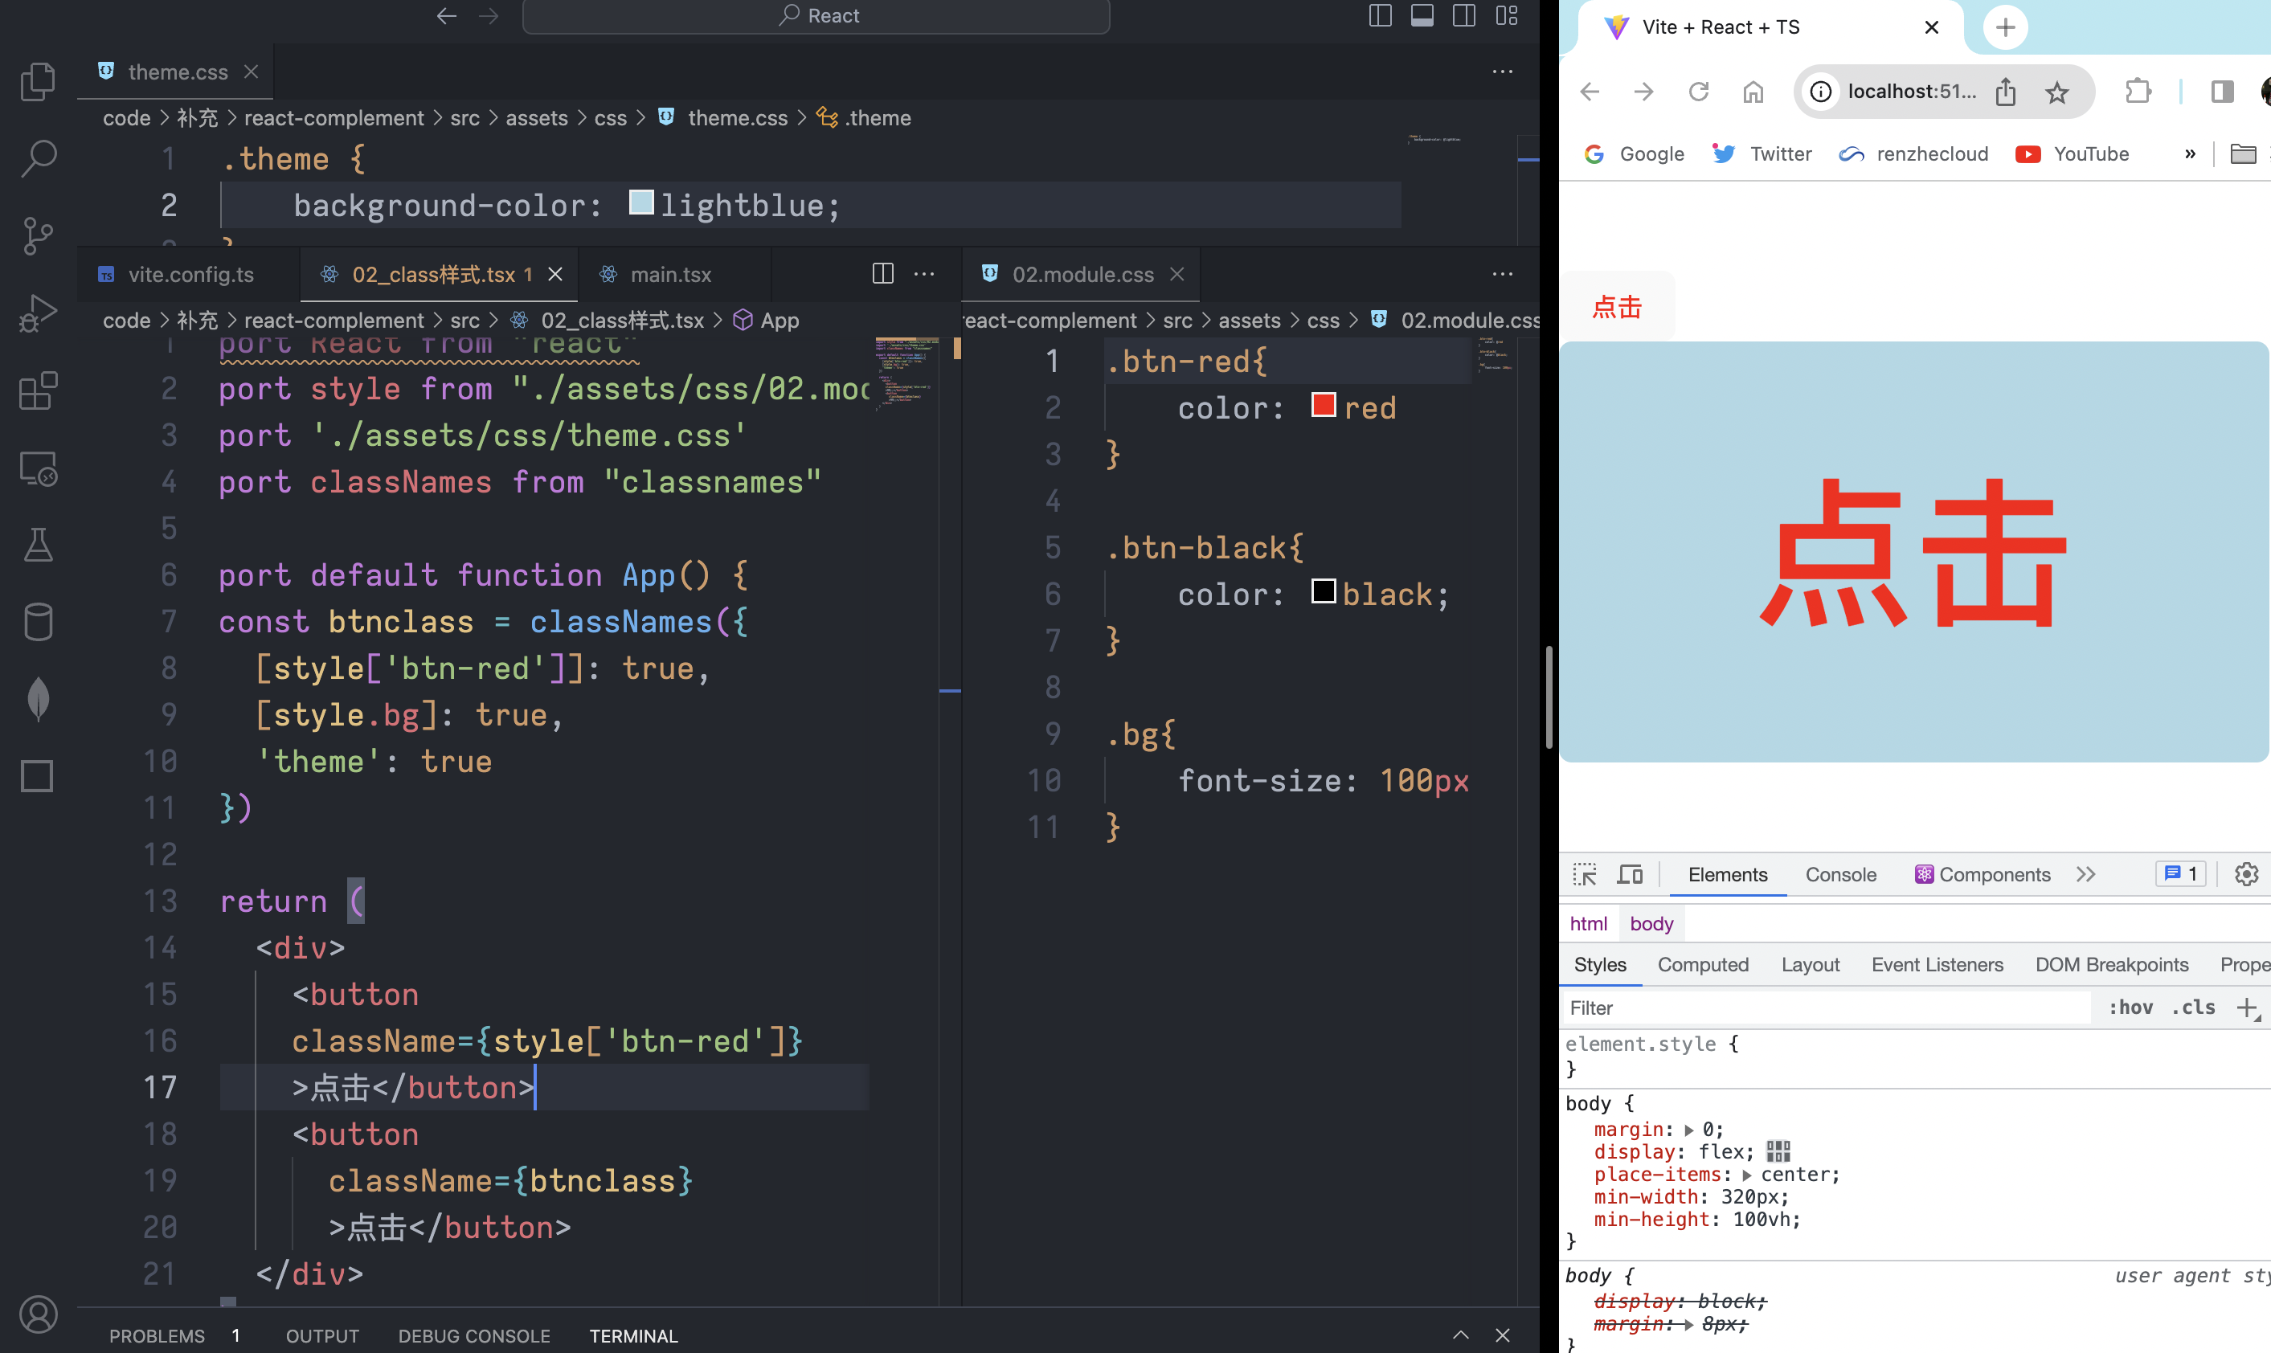Open Source Control view
Viewport: 2271px width, 1353px height.
click(x=38, y=235)
